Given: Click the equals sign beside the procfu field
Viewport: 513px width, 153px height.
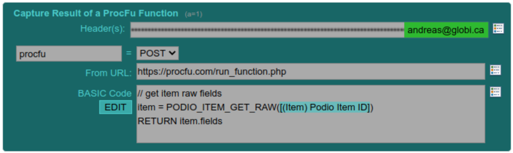Looking at the screenshot, I should pos(128,53).
